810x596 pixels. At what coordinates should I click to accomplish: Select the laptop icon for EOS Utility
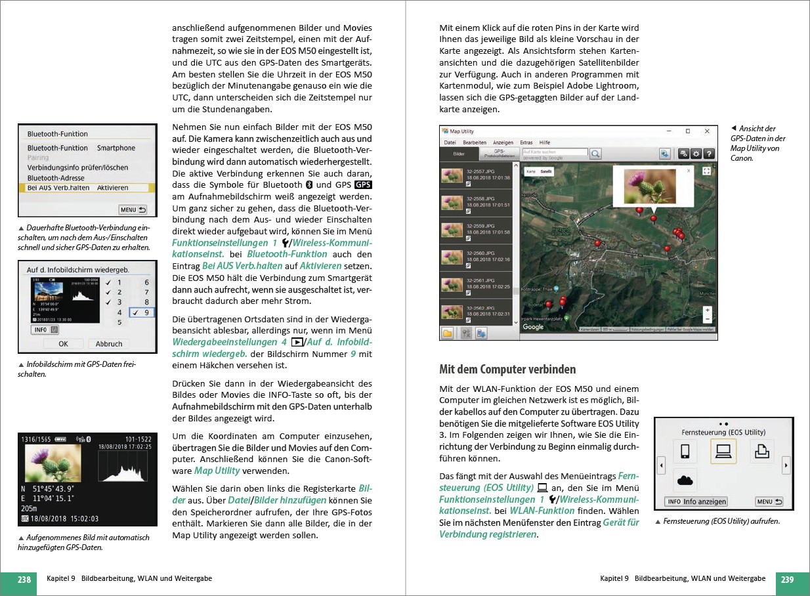[x=723, y=451]
